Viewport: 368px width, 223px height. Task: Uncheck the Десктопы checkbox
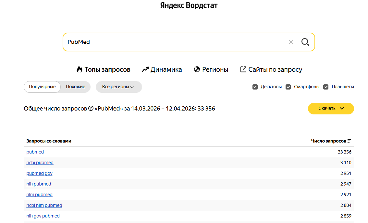pos(255,87)
